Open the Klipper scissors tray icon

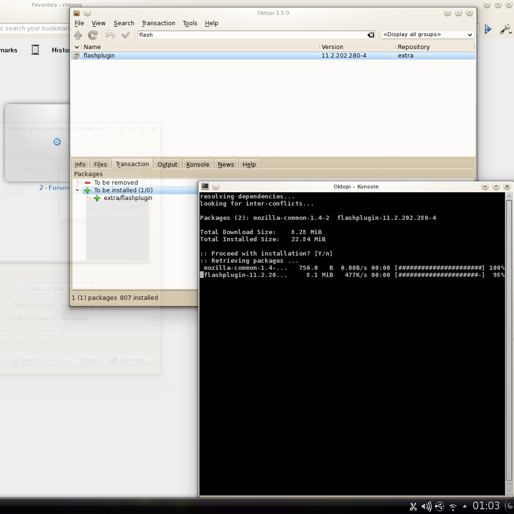pos(414,506)
